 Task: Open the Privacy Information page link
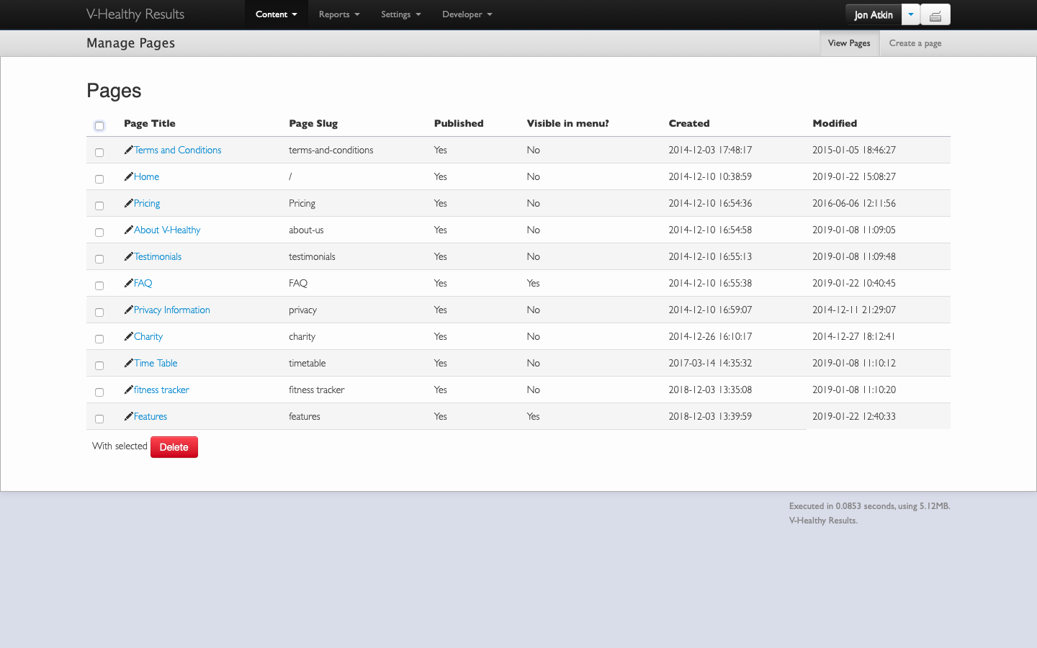click(x=172, y=310)
